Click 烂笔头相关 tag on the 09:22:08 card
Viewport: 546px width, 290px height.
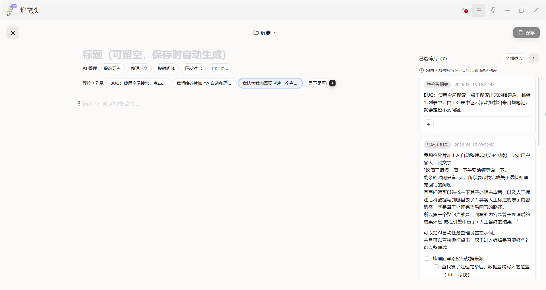tap(437, 145)
